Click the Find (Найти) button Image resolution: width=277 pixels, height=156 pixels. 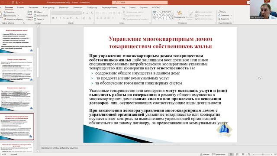point(222,12)
